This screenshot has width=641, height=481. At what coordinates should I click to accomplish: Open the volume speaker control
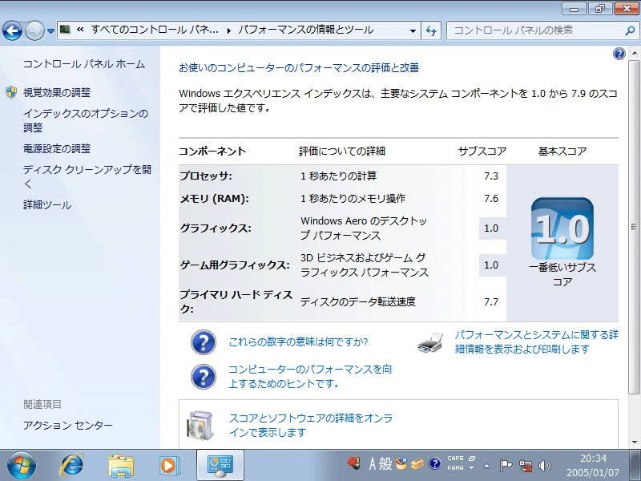coord(545,466)
